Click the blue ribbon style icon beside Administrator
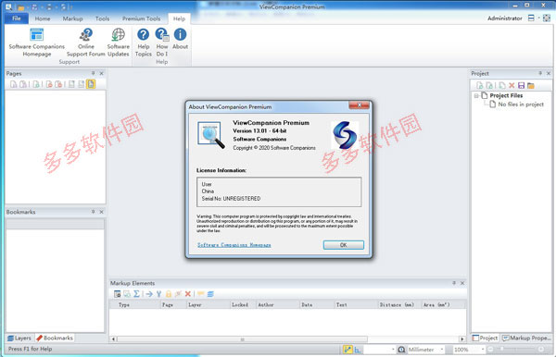The image size is (556, 357). [531, 18]
